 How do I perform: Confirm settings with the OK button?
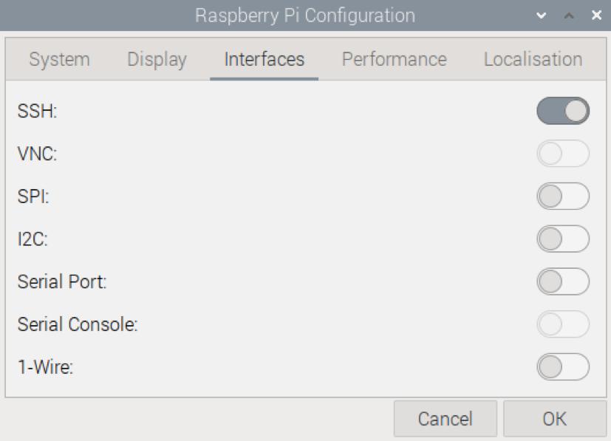pos(554,419)
